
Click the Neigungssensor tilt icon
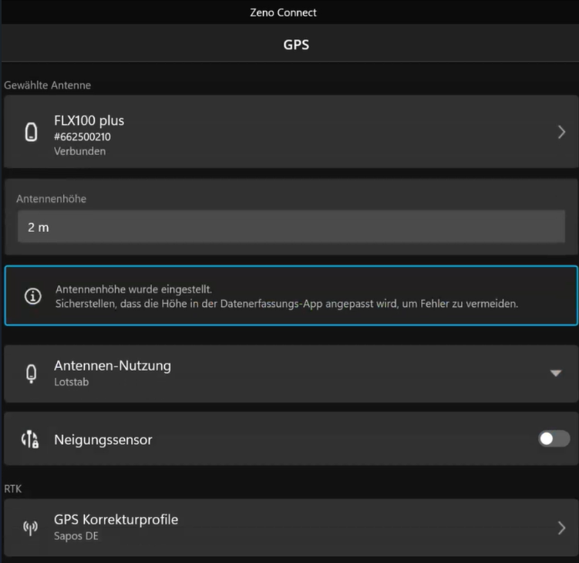pos(31,440)
